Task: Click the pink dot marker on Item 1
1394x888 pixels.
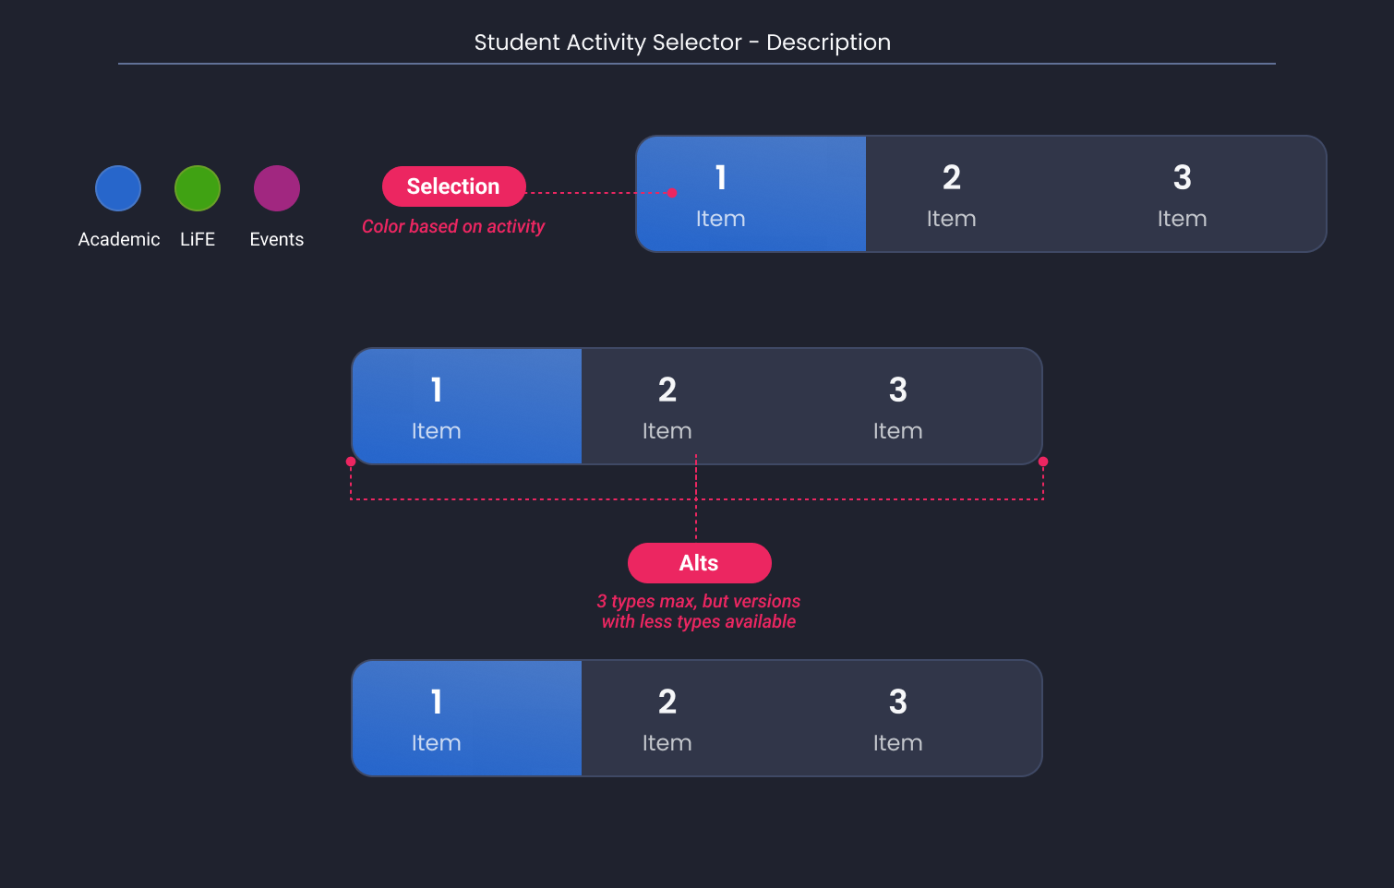Action: (673, 195)
